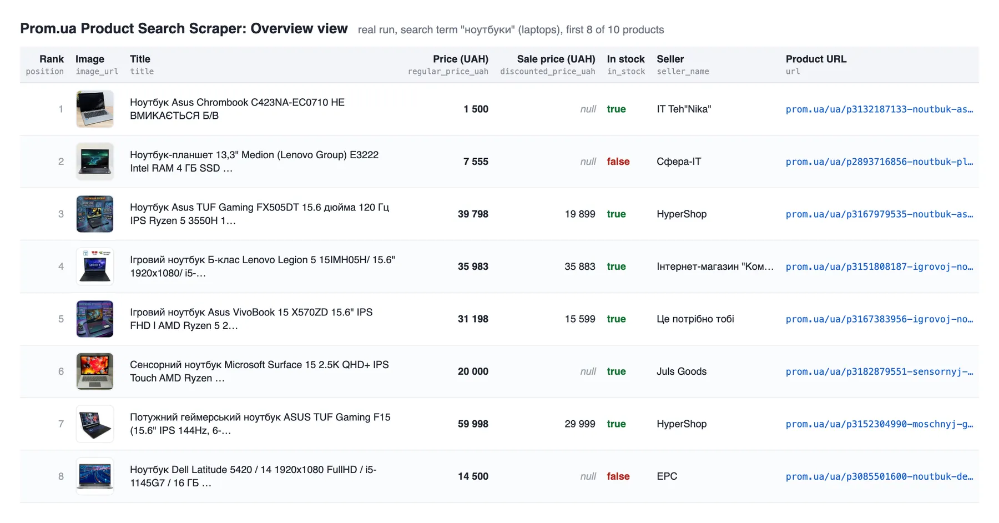The height and width of the screenshot is (523, 999).
Task: Click the Price (UAH) column header
Action: [461, 59]
